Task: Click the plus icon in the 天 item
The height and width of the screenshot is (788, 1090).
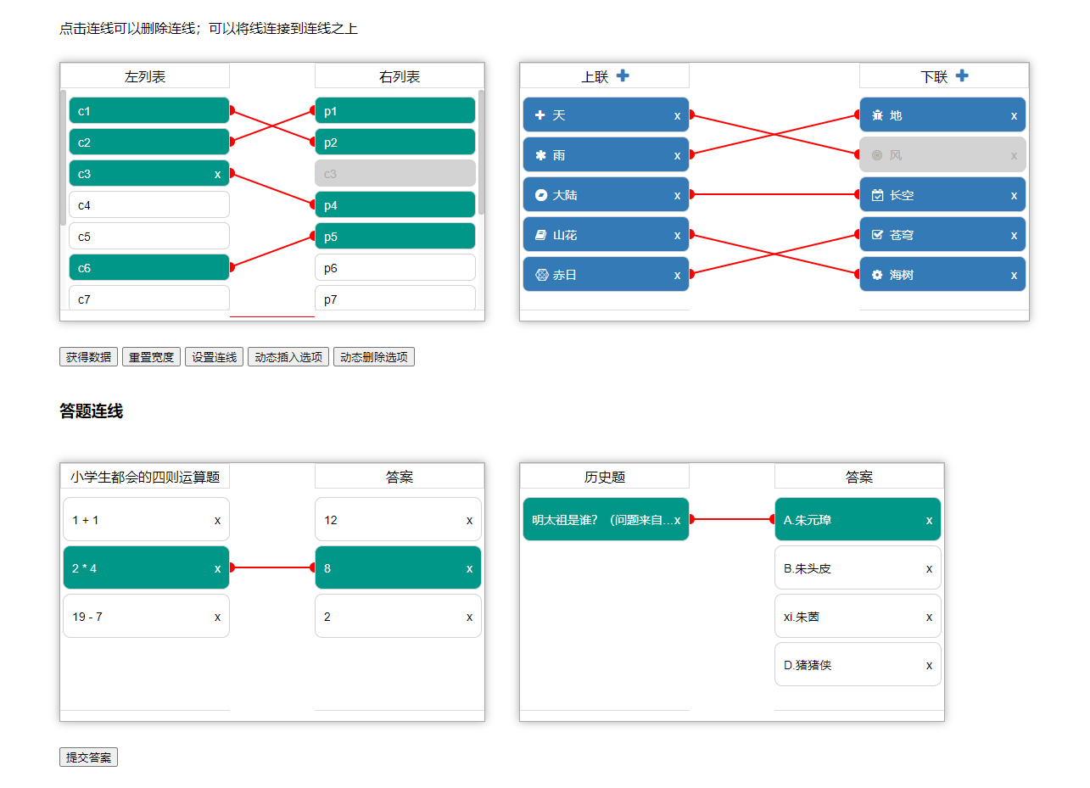Action: click(541, 115)
